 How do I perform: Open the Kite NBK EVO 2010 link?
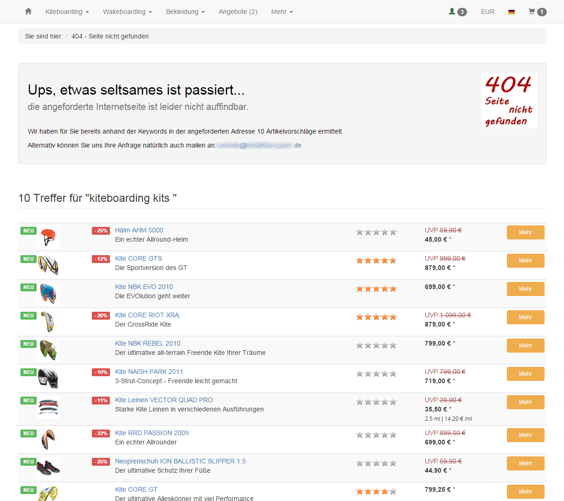144,287
